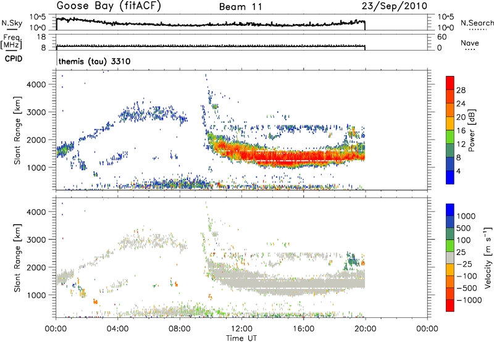Pick Velocity colorbar segment between 100 and 500
The width and height of the screenshot is (494, 342).
click(x=450, y=234)
